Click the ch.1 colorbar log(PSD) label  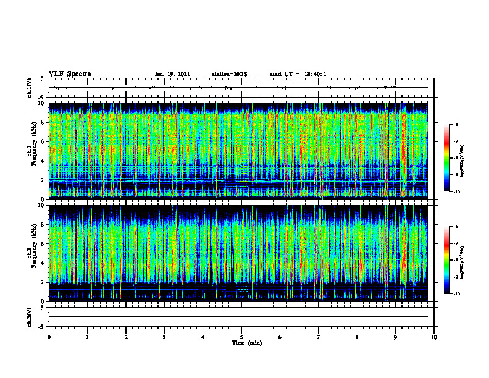pyautogui.click(x=463, y=161)
